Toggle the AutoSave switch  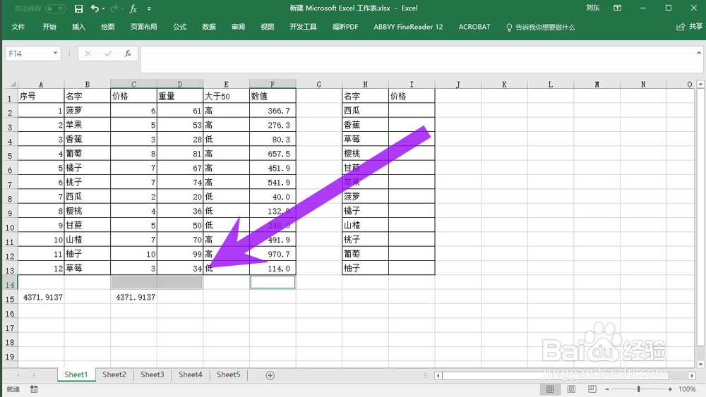(x=55, y=8)
